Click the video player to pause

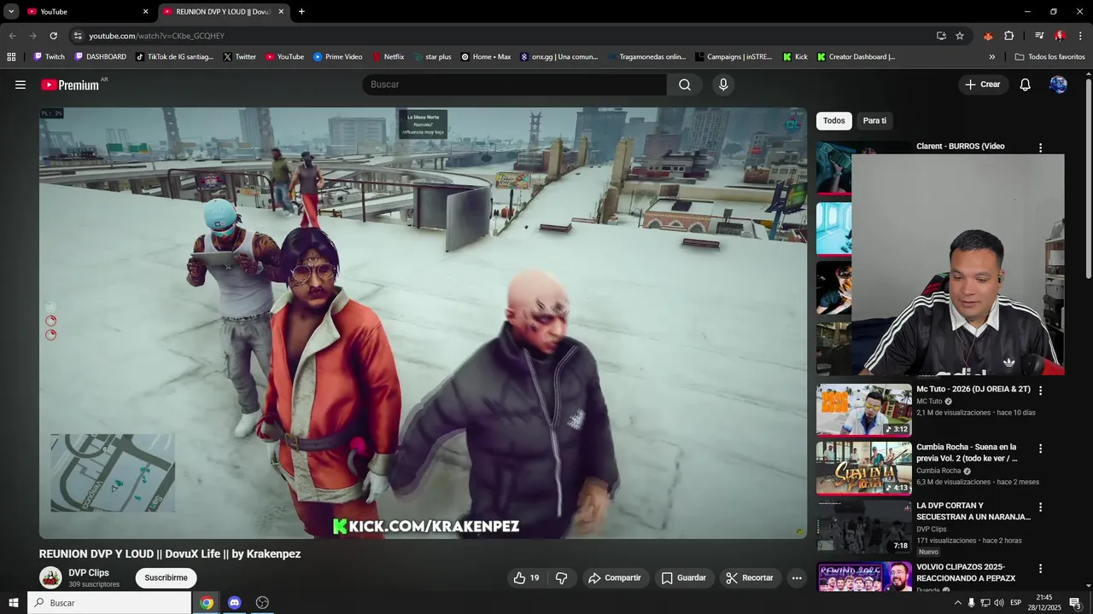click(423, 322)
